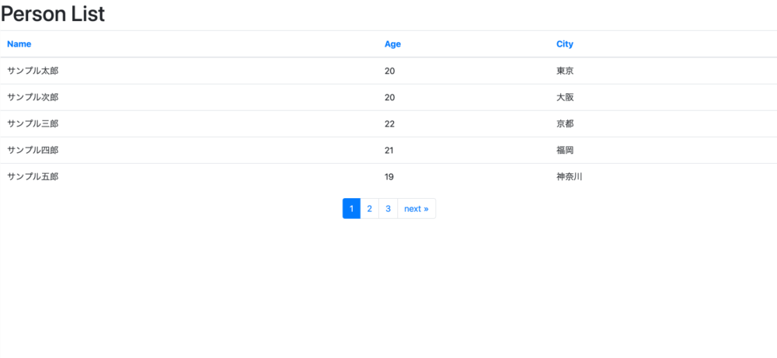The width and height of the screenshot is (777, 358).
Task: Click the city cell 京都
Action: tap(565, 123)
